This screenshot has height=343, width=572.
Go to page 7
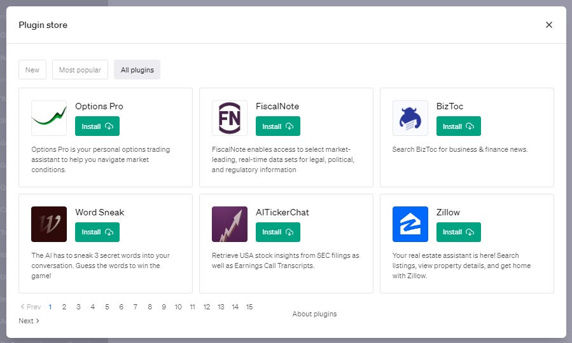click(x=136, y=307)
